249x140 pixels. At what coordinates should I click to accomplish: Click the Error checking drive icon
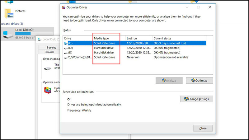click(x=48, y=68)
